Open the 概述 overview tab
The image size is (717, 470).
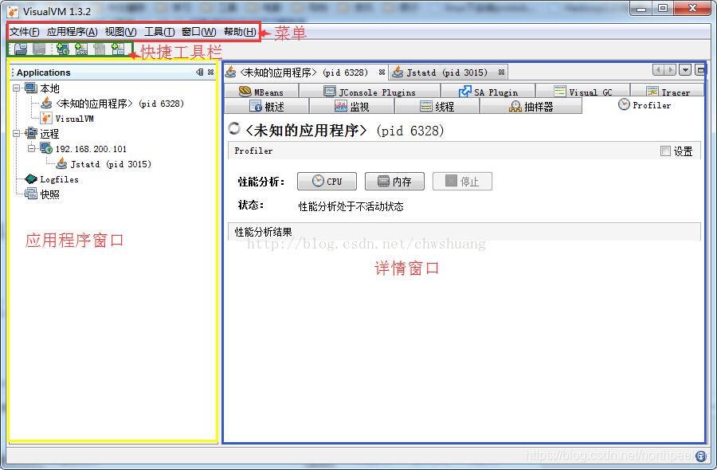tap(267, 106)
